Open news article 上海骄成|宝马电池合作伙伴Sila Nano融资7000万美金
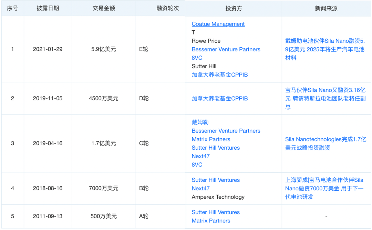Image resolution: width=372 pixels, height=230 pixels. point(324,188)
